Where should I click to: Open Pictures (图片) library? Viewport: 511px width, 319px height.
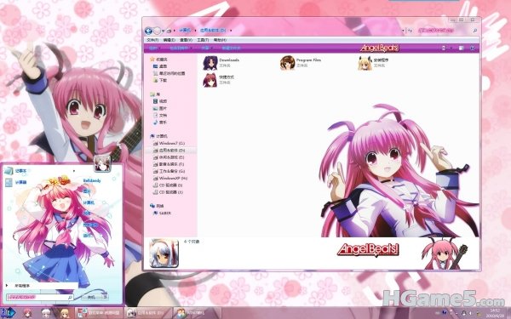pyautogui.click(x=160, y=108)
